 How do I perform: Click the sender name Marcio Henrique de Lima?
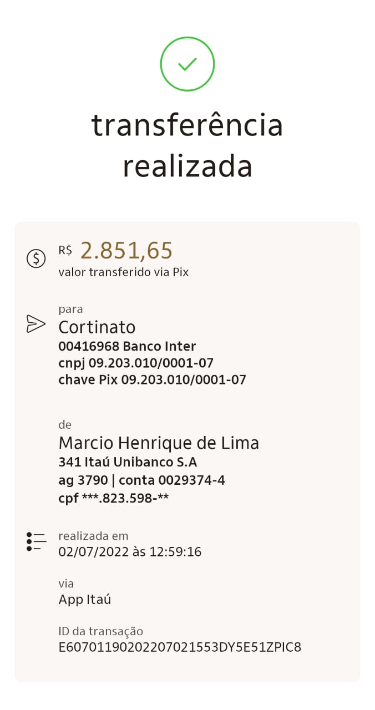pos(159,443)
